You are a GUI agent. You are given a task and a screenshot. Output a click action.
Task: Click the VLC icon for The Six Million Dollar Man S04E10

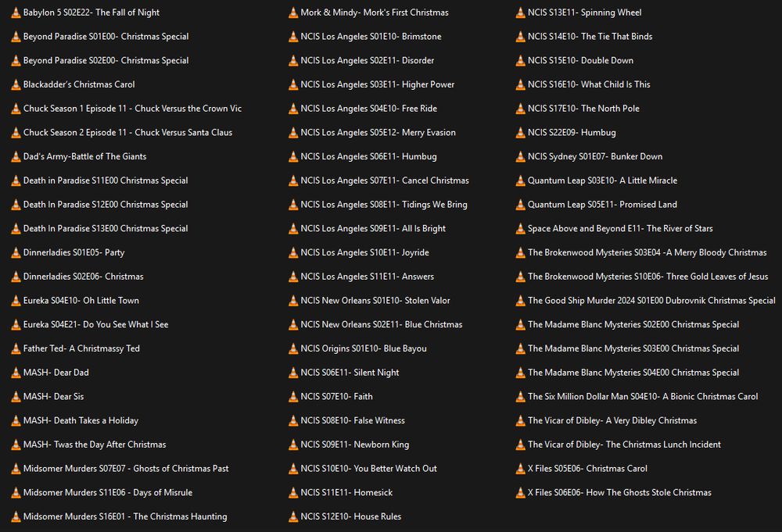[x=520, y=397]
